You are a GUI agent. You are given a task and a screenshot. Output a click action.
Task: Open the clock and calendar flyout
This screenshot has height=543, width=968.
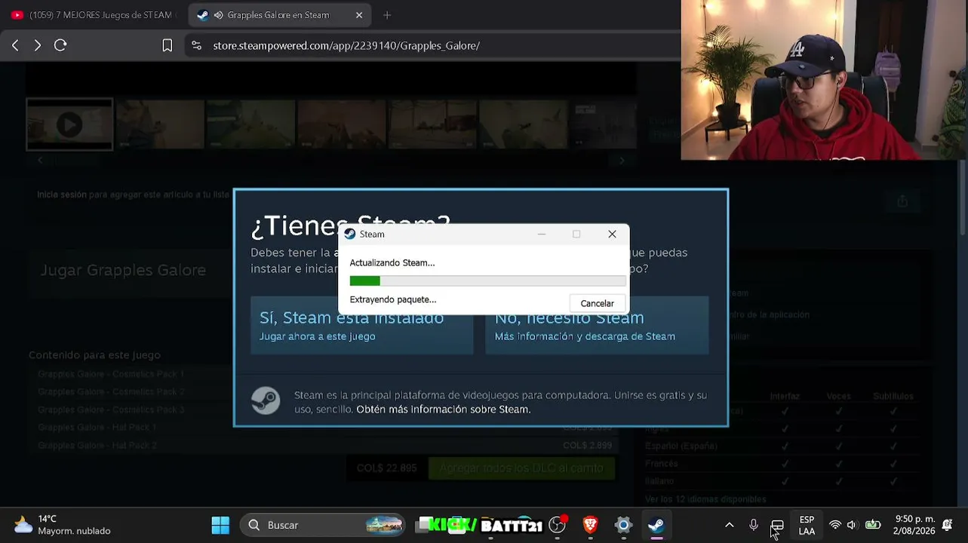pos(914,525)
